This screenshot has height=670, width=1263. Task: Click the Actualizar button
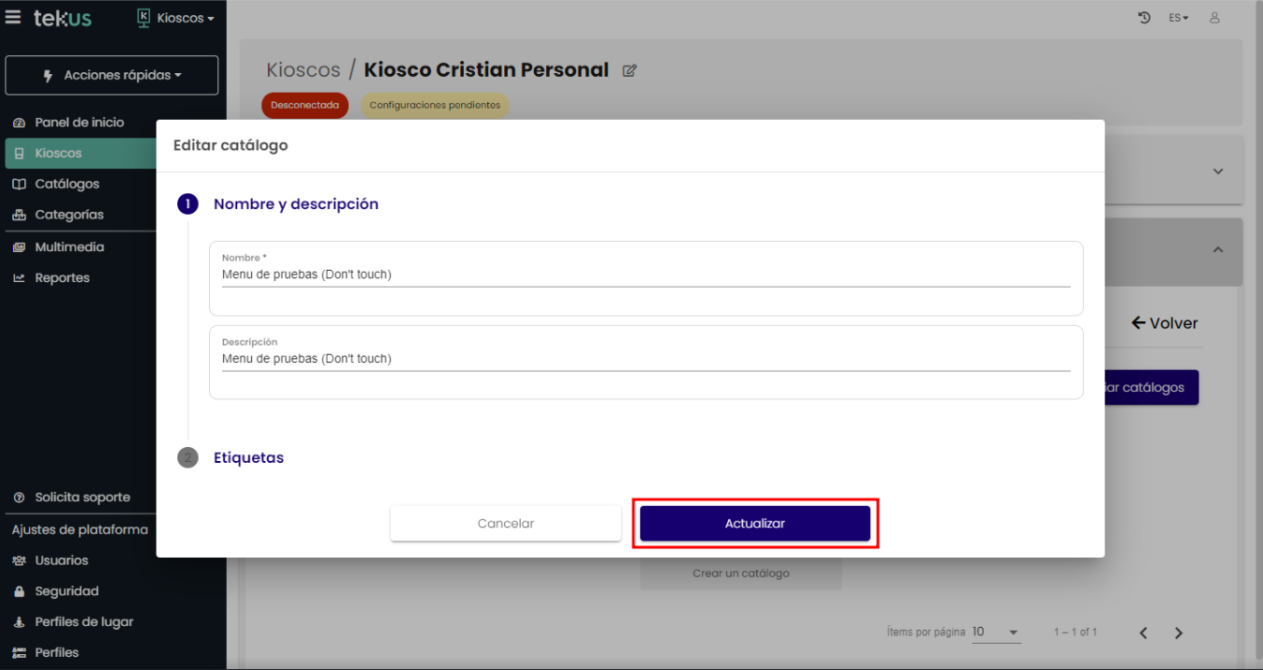point(754,524)
